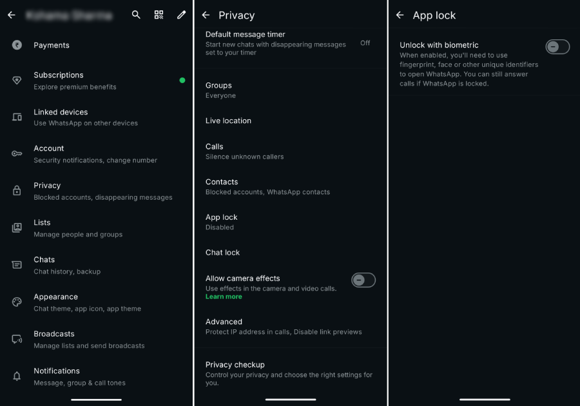Screen dimensions: 580x406
Task: Click 'Explore premium benefits' text
Action: (75, 87)
